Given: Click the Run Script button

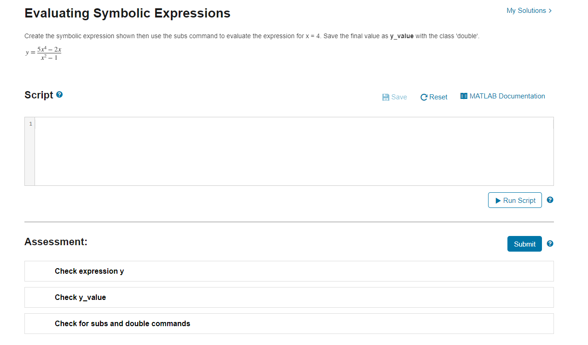Looking at the screenshot, I should point(515,200).
